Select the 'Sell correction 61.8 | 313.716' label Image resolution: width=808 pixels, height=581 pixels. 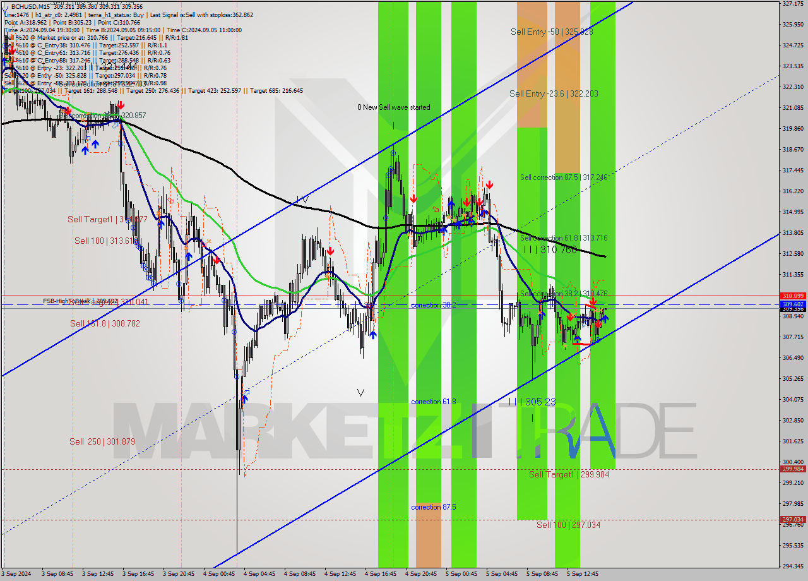click(564, 238)
